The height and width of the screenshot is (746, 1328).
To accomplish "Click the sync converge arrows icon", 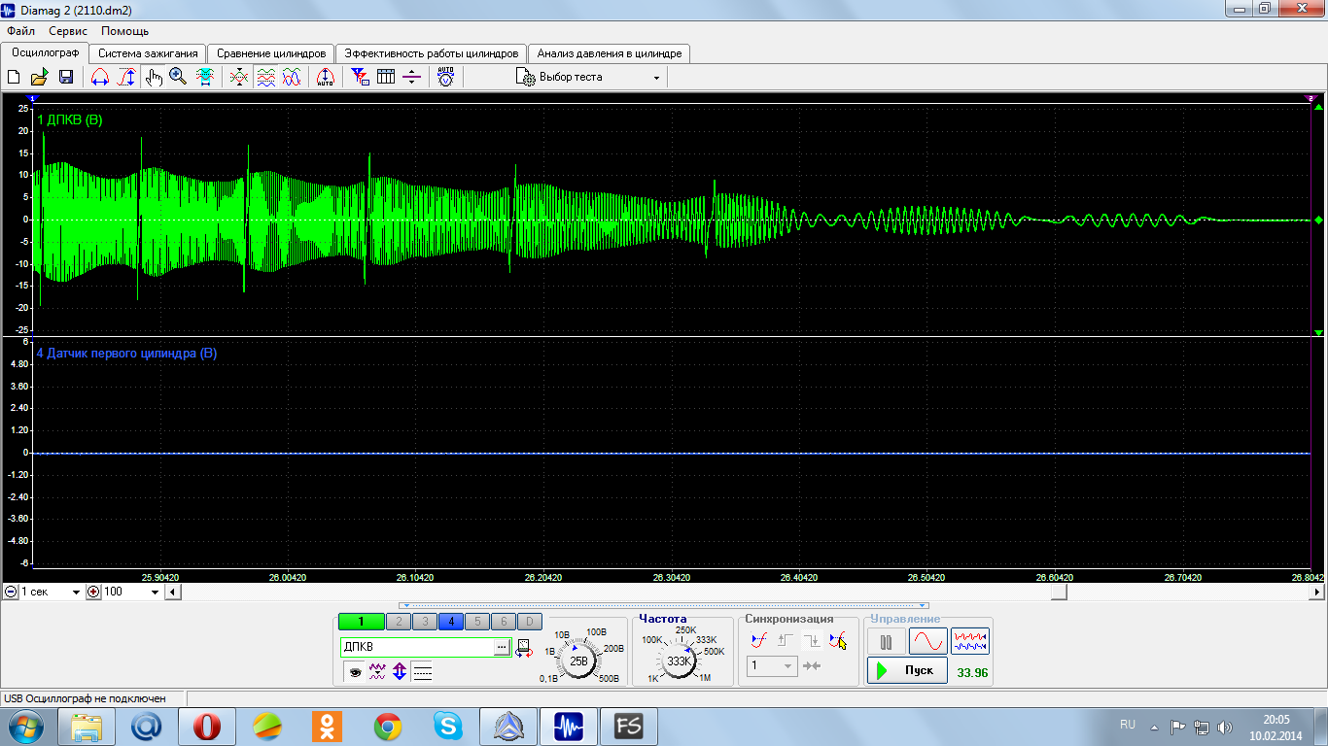I will pos(813,665).
